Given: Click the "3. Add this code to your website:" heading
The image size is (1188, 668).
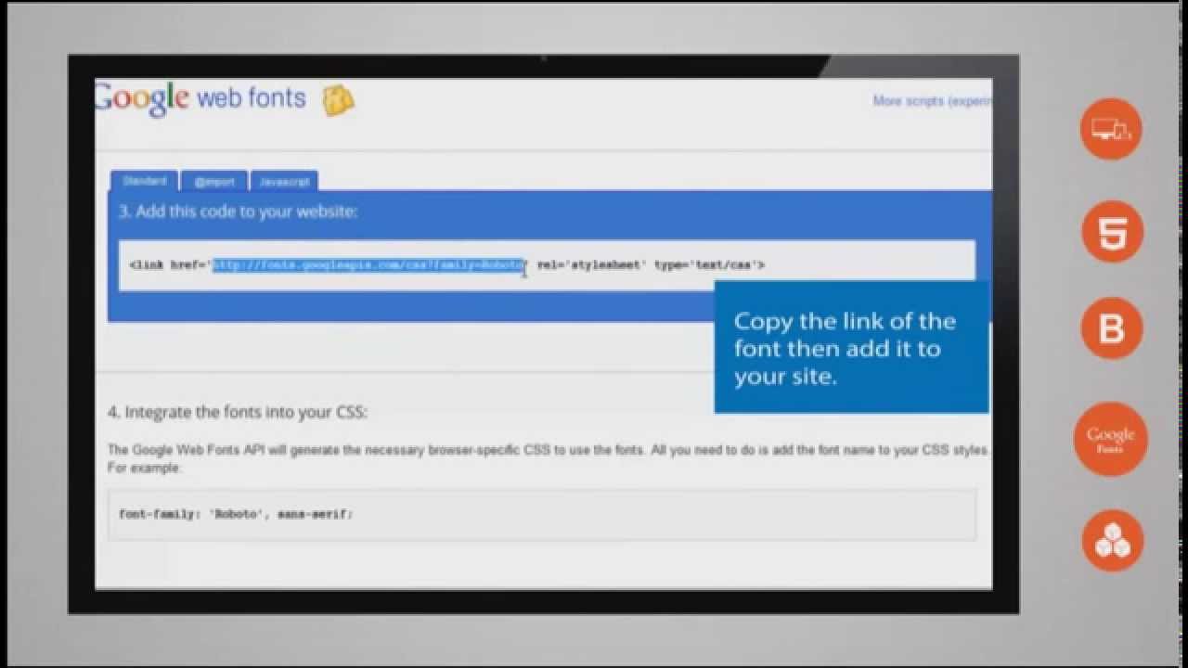Looking at the screenshot, I should pyautogui.click(x=238, y=212).
